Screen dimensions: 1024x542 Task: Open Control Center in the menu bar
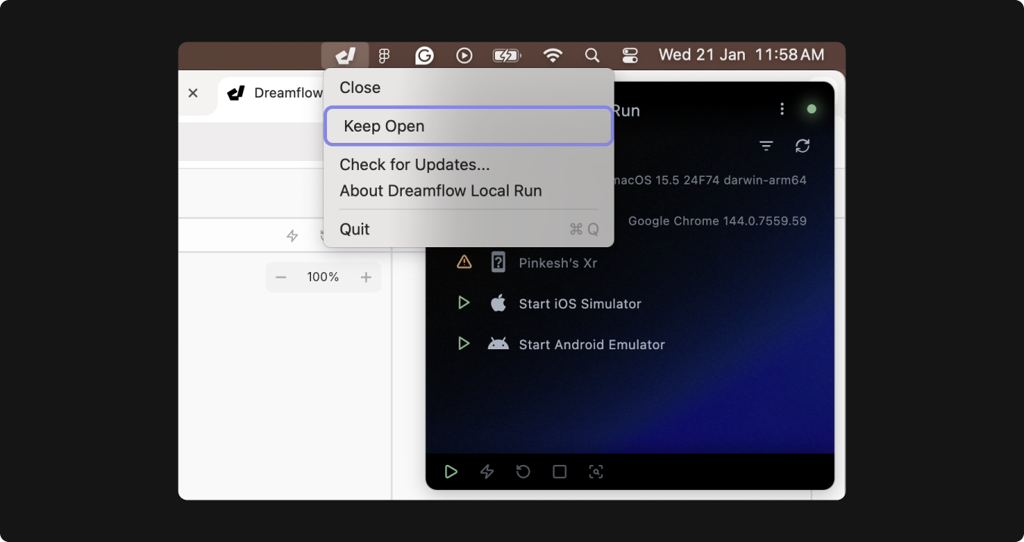[x=630, y=55]
